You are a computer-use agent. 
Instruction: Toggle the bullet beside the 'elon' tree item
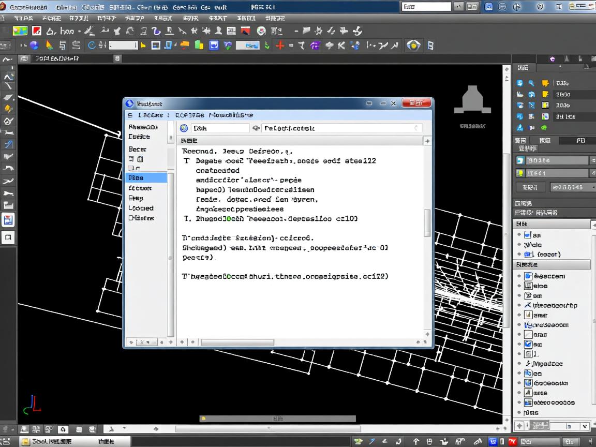pos(519,286)
